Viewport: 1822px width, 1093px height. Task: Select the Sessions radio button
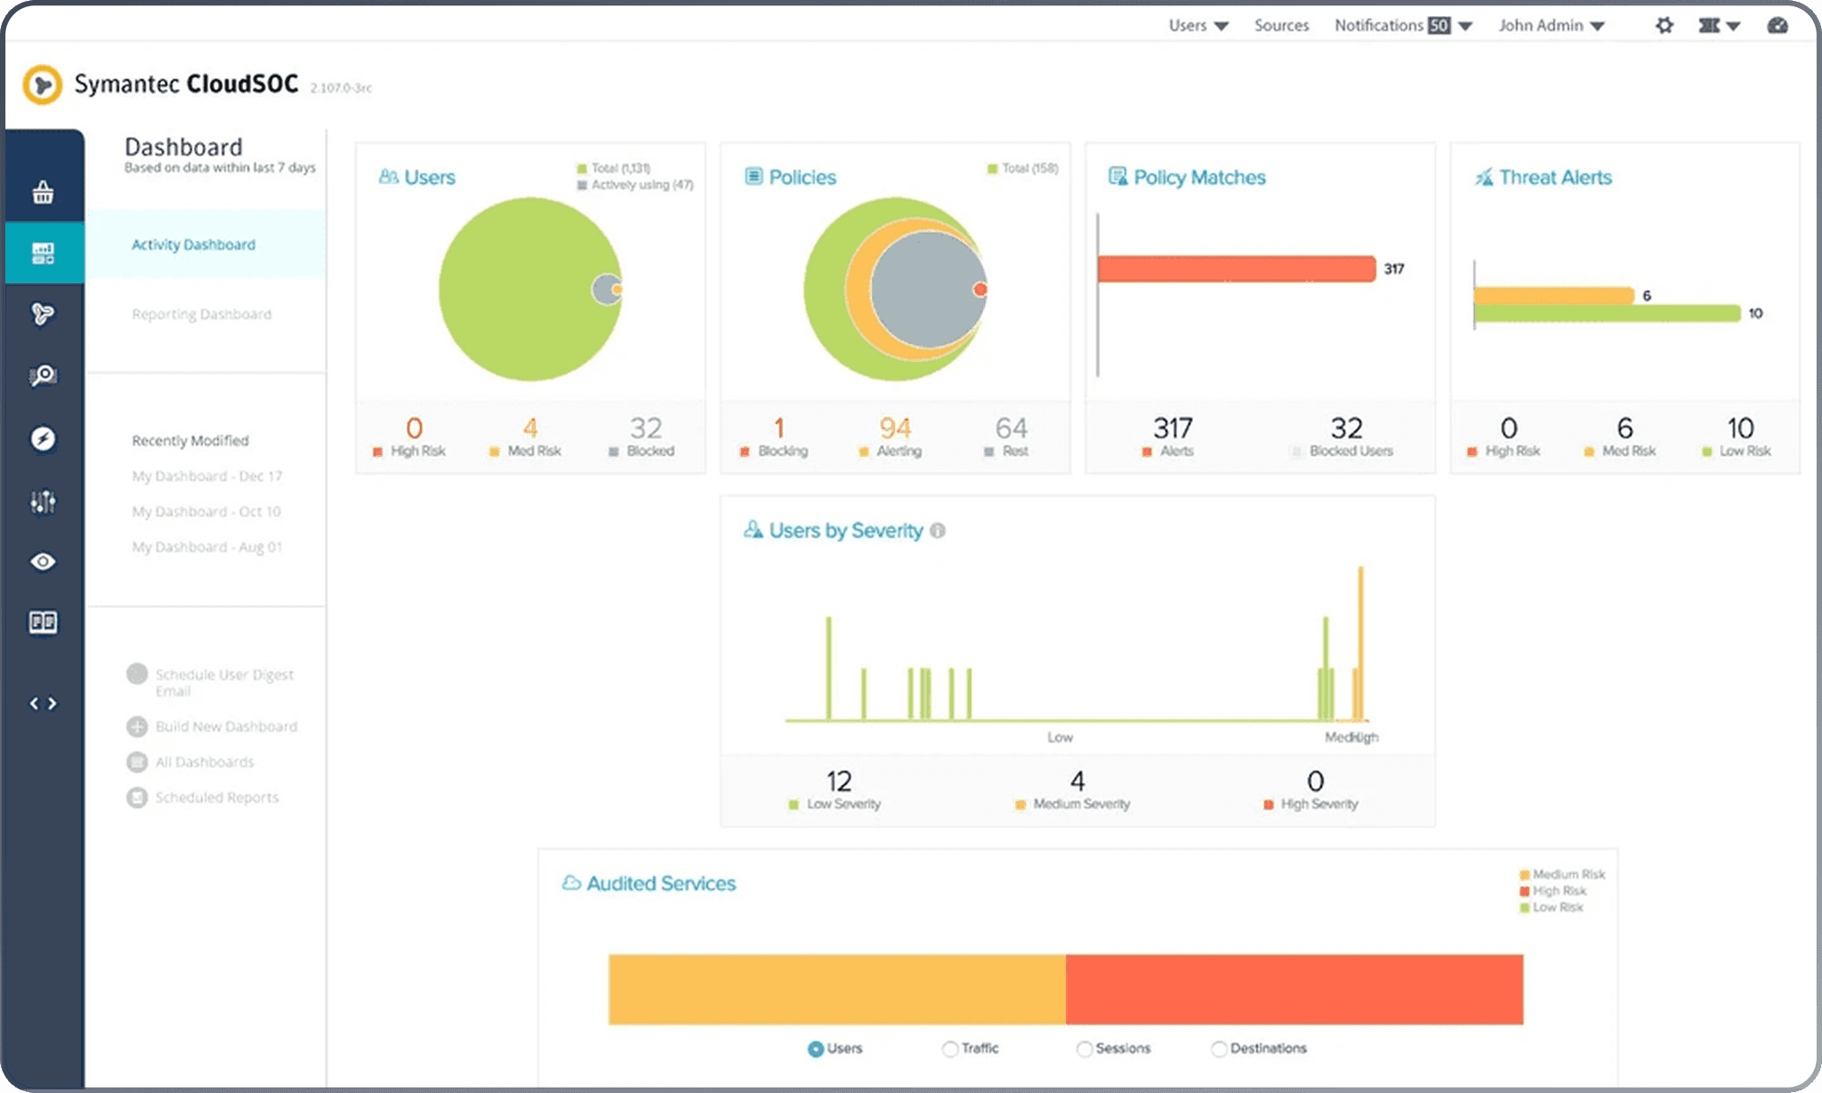point(1084,1049)
